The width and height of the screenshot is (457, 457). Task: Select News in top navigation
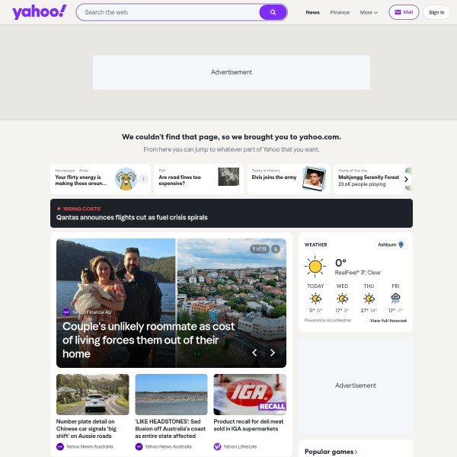coord(313,12)
